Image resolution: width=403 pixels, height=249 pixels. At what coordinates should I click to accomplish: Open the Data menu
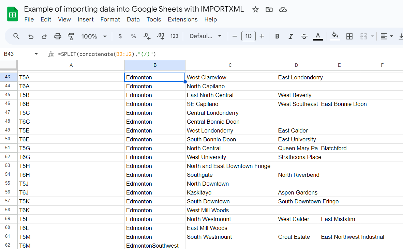[133, 19]
